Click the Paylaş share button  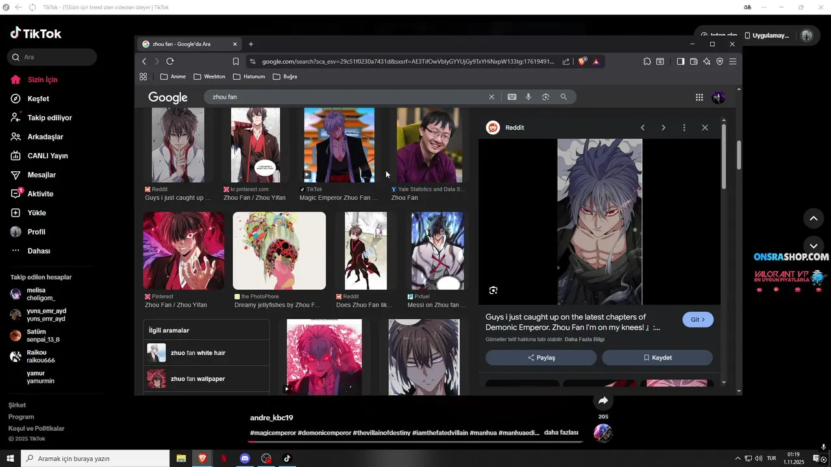click(x=541, y=357)
